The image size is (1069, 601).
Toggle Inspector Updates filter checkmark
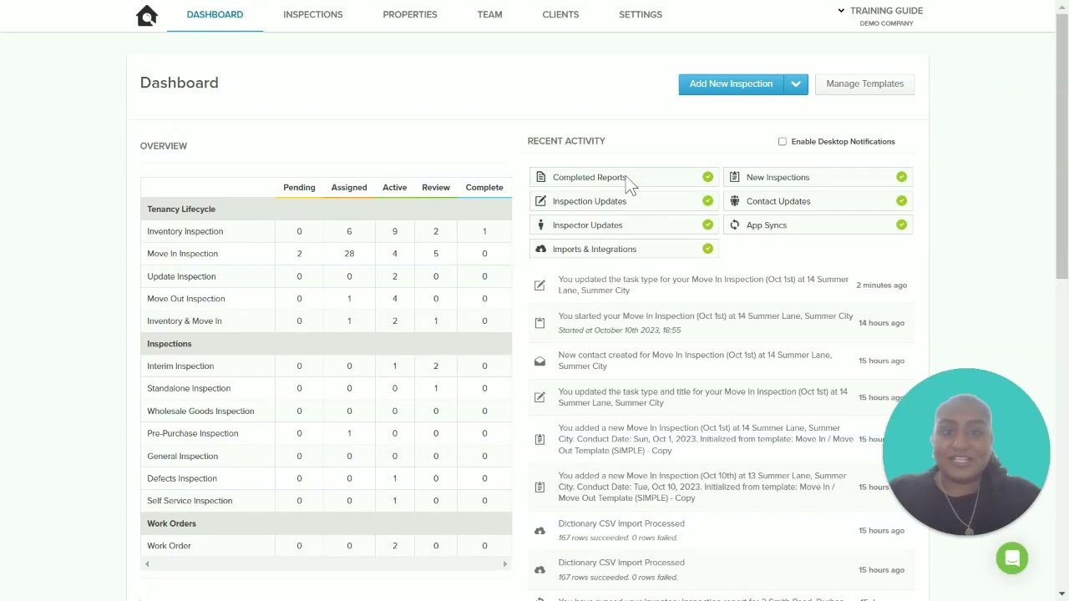[x=707, y=225]
